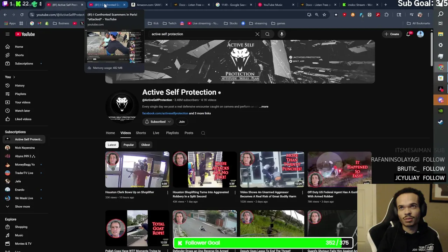Expand the You section chevron
The width and height of the screenshot is (448, 252).
[14, 77]
